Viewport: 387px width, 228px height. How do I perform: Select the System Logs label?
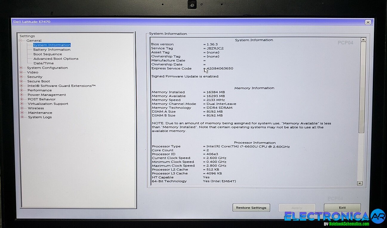point(40,117)
